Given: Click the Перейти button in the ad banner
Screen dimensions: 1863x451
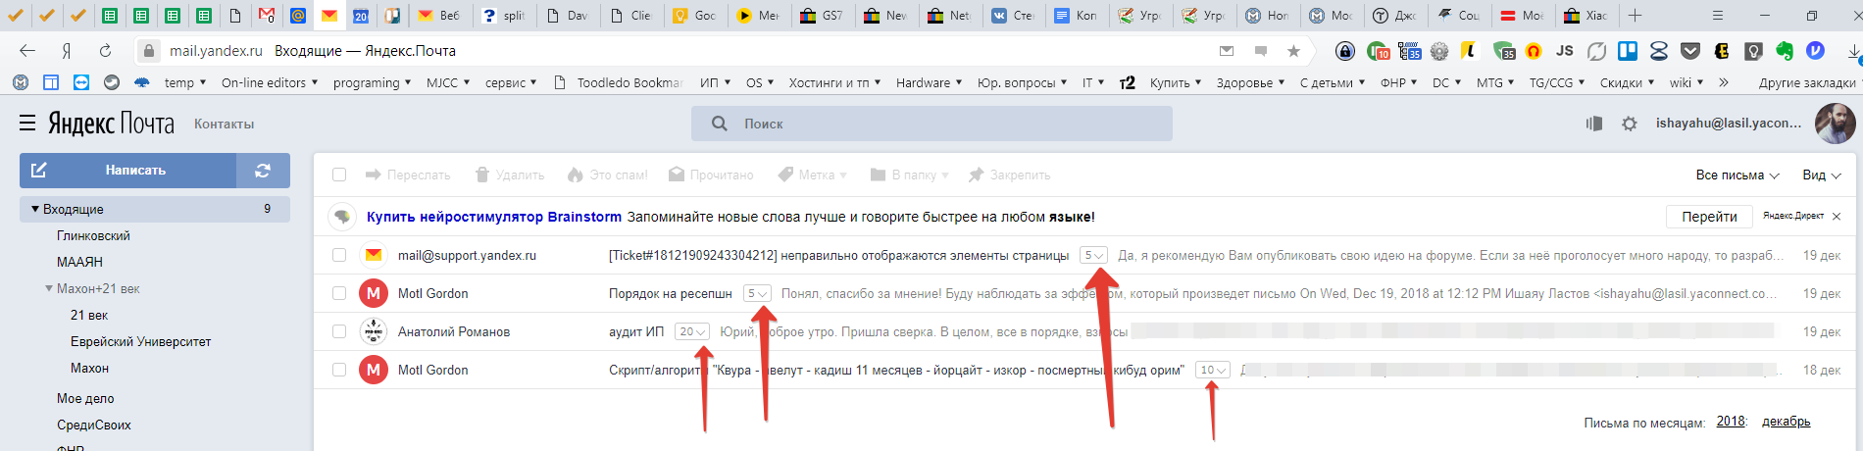Looking at the screenshot, I should pos(1709,217).
